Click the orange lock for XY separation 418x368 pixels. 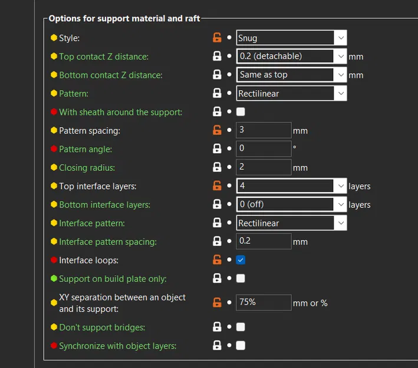click(x=217, y=303)
